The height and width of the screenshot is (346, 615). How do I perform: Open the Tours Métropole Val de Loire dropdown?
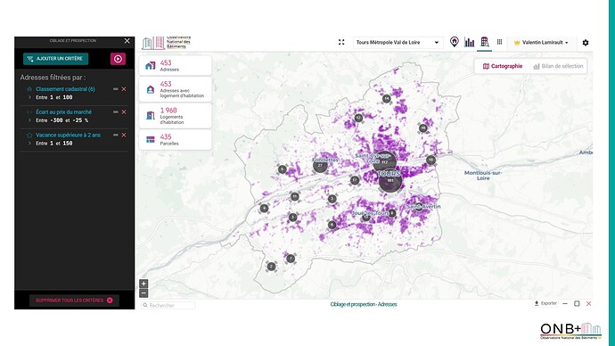tap(398, 43)
